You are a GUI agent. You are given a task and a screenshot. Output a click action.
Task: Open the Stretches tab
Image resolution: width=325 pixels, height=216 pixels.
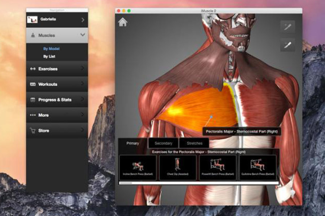(x=194, y=143)
